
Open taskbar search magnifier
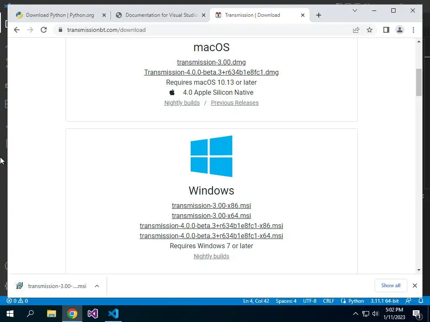[x=30, y=314]
